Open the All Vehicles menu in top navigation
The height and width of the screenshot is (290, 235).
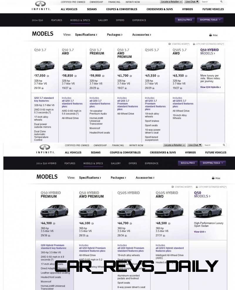click(69, 9)
